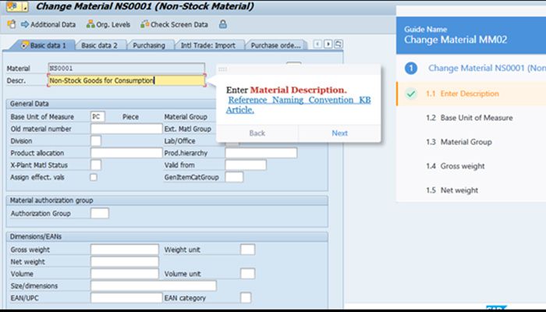Open the Purchasing tab
The width and height of the screenshot is (546, 312).
pyautogui.click(x=149, y=45)
